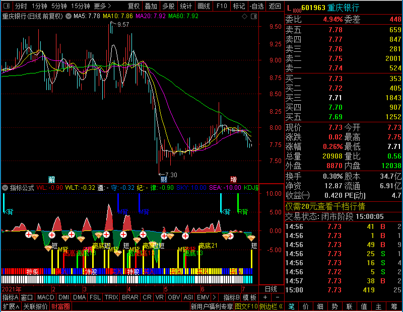The image size is (403, 312).
Task: Switch to 主 main-force tab
Action: pyautogui.click(x=379, y=306)
